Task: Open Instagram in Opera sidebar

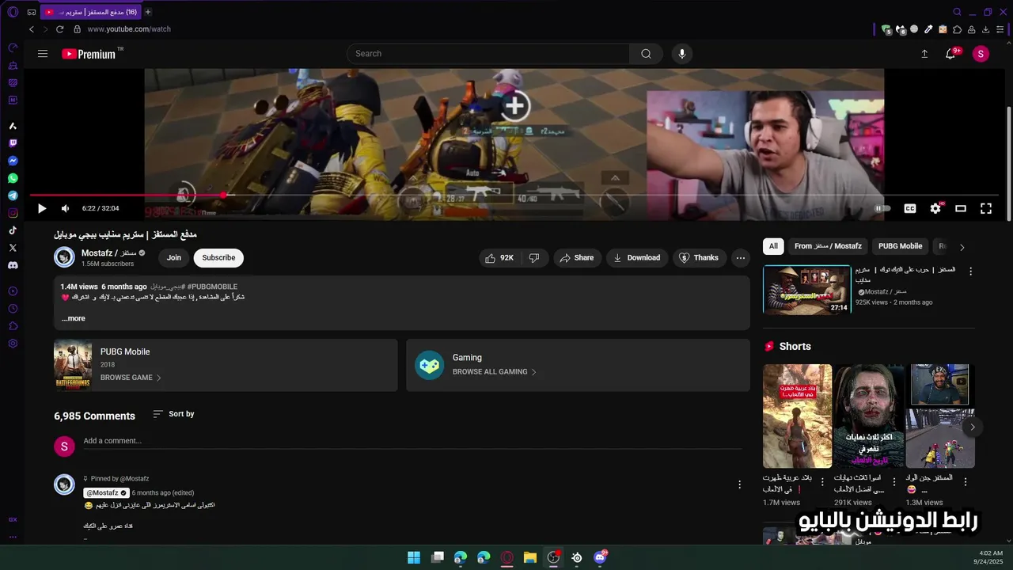Action: 13,213
